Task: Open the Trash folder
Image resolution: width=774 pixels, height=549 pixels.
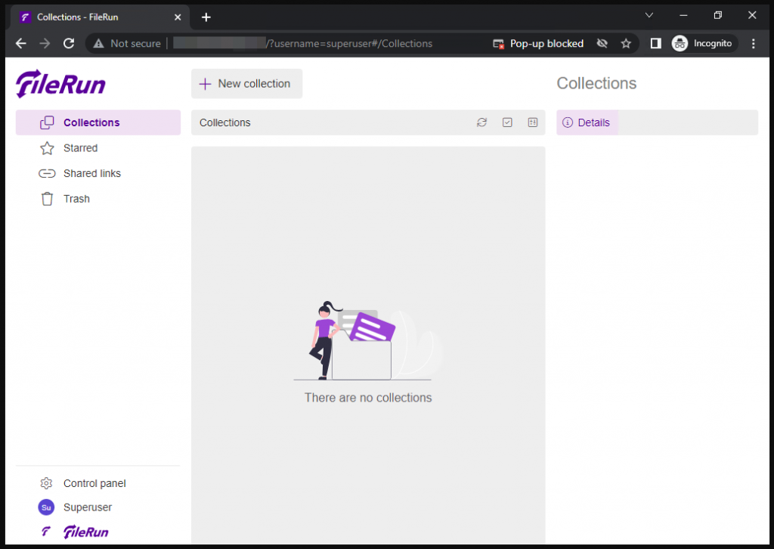Action: point(76,199)
